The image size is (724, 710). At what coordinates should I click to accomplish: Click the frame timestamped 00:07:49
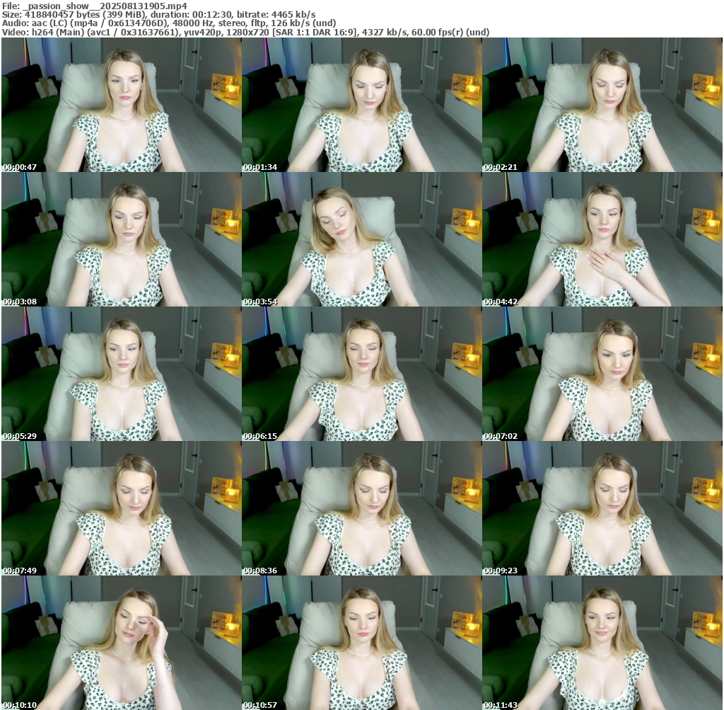[x=121, y=508]
